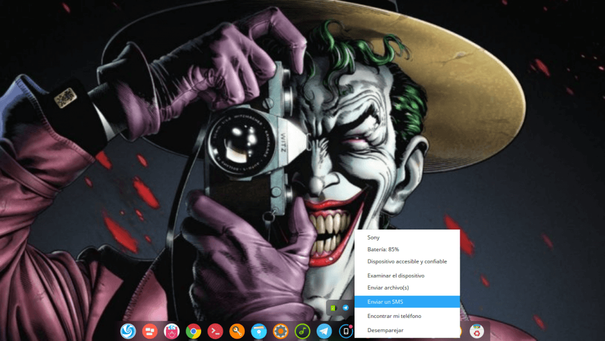Launch the terminal from the dock
This screenshot has height=341, width=605.
(215, 332)
